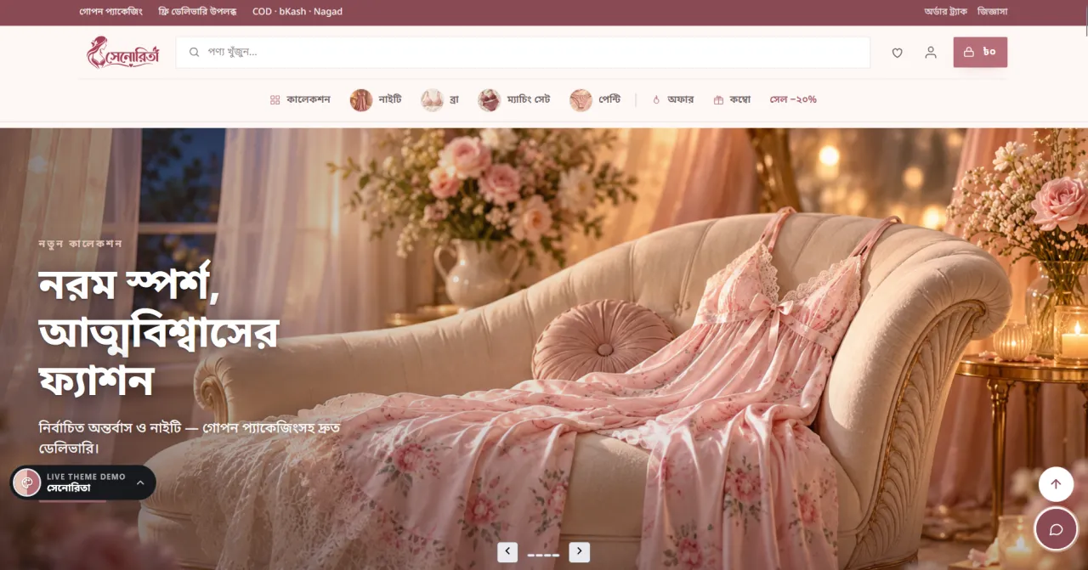Choose the পেন্টি category
This screenshot has width=1088, height=570.
(595, 100)
